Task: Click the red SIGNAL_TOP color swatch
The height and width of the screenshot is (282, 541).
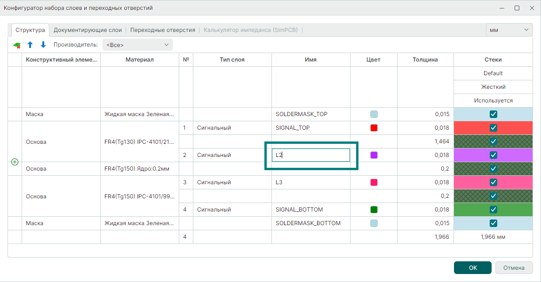Action: [374, 128]
